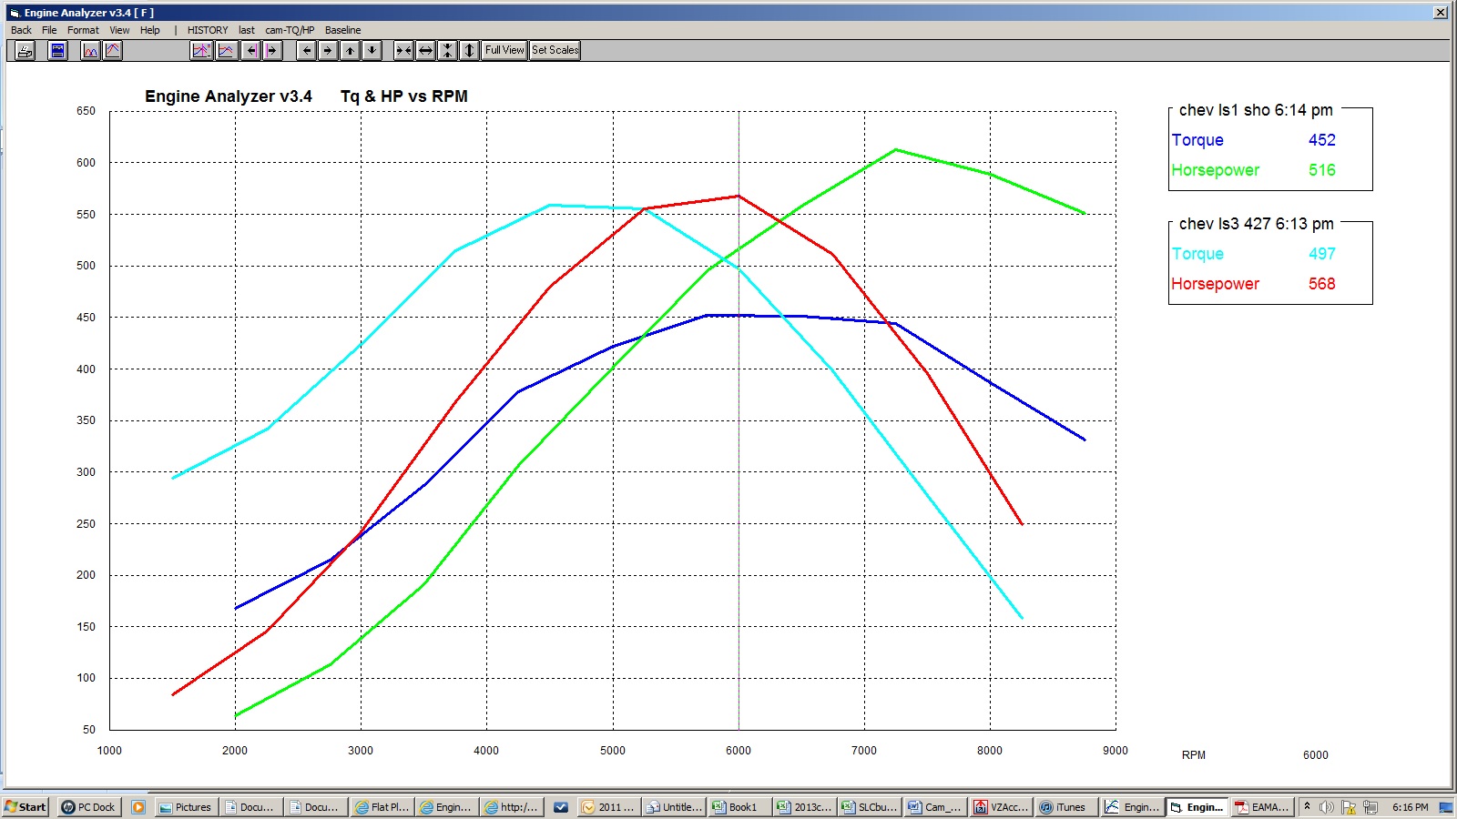This screenshot has width=1457, height=819.
Task: Click the graph with dashed cursor line icon
Action: pos(201,51)
